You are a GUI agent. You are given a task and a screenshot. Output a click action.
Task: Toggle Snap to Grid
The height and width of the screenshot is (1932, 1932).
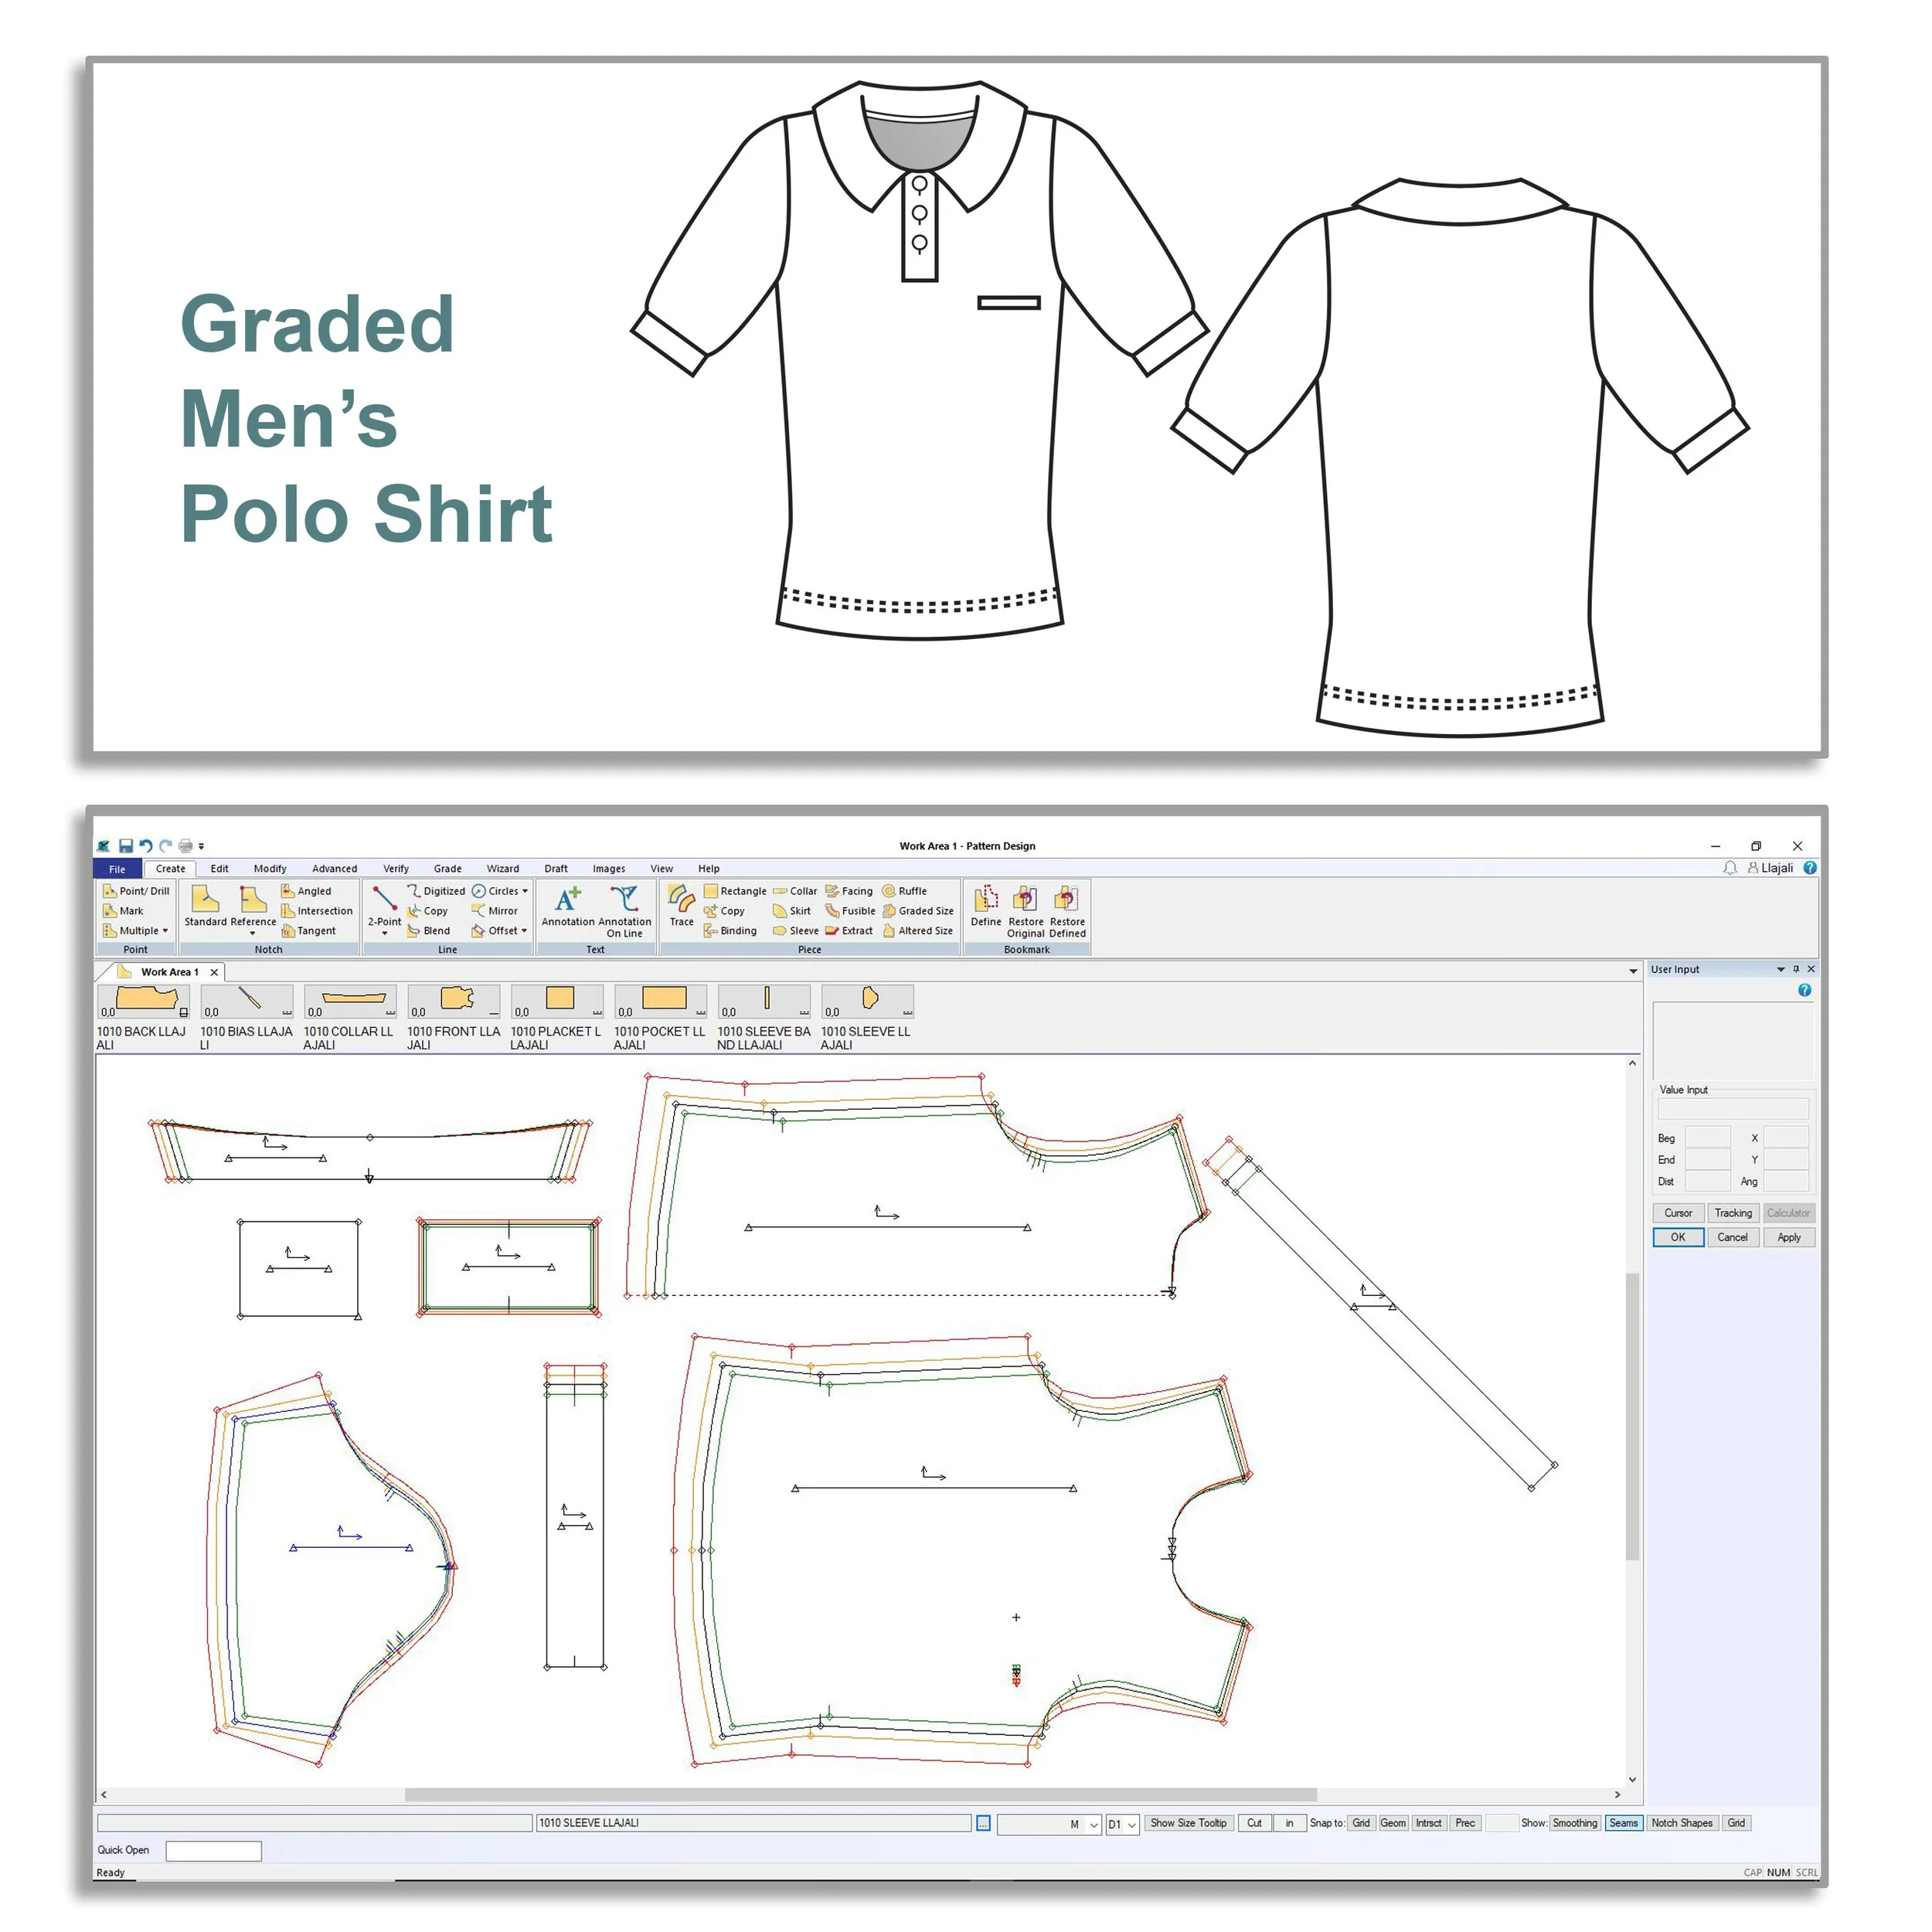(1361, 1823)
